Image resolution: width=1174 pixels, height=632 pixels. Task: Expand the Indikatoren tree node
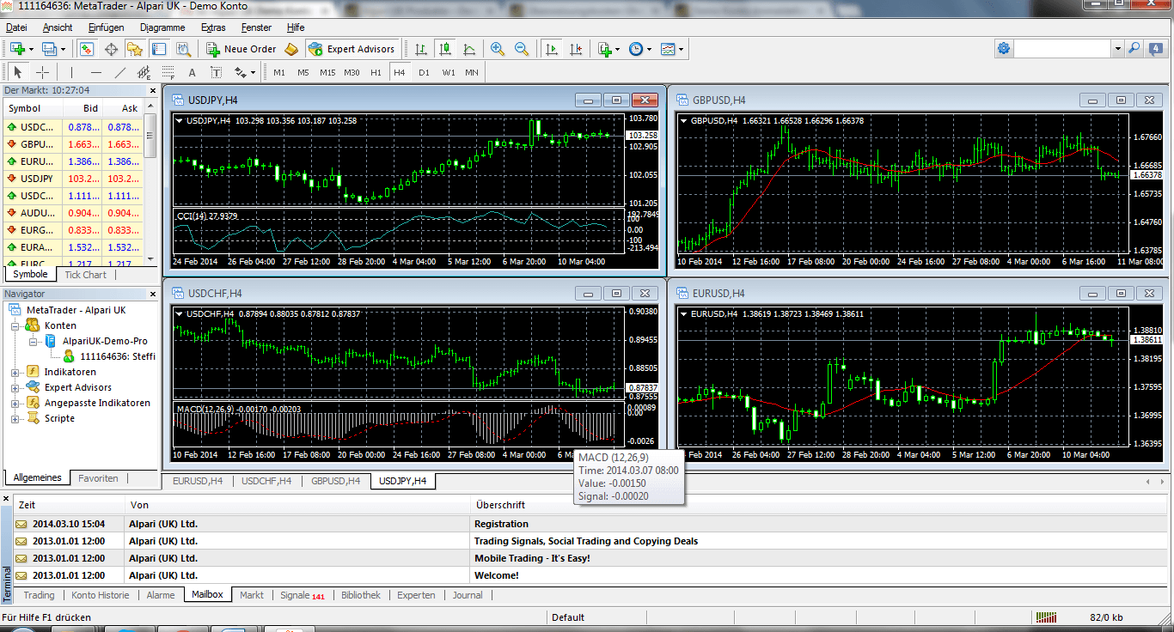click(15, 372)
